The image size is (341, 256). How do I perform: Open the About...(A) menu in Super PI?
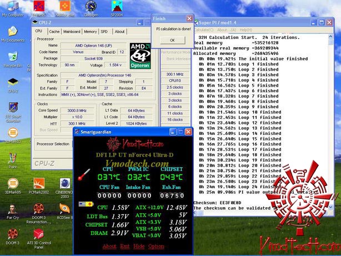coord(227,30)
